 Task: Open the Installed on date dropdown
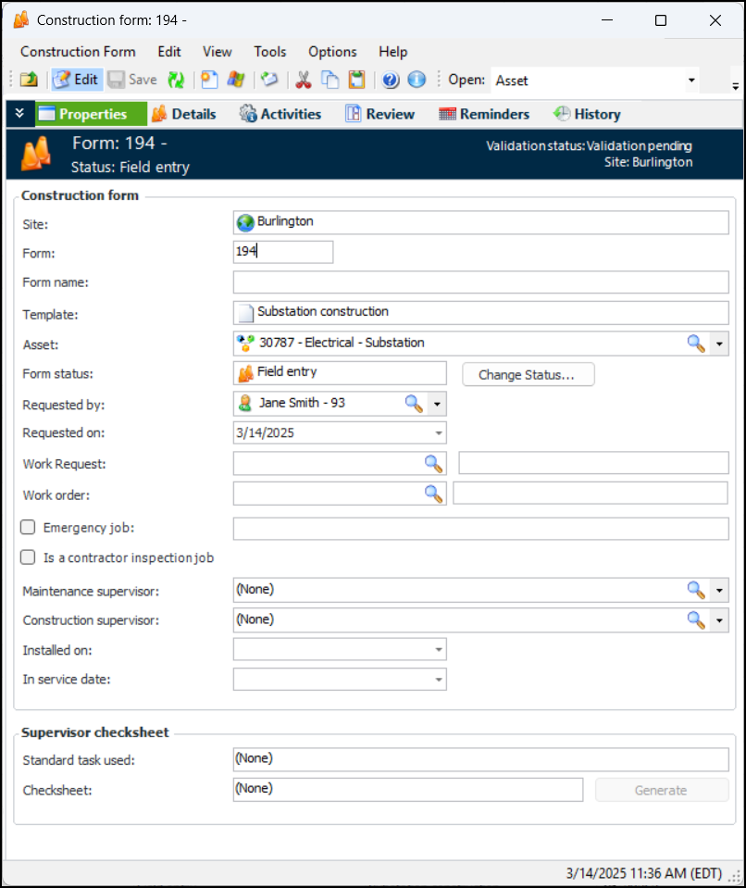[x=439, y=650]
